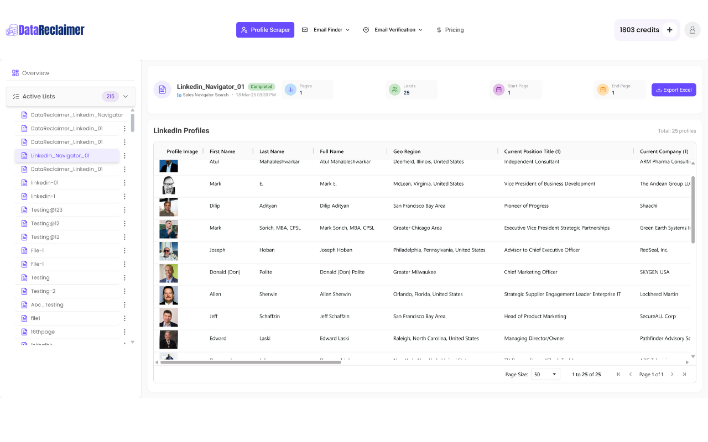Click the table vertical scrollbar thumb
The image size is (708, 442).
(x=693, y=210)
